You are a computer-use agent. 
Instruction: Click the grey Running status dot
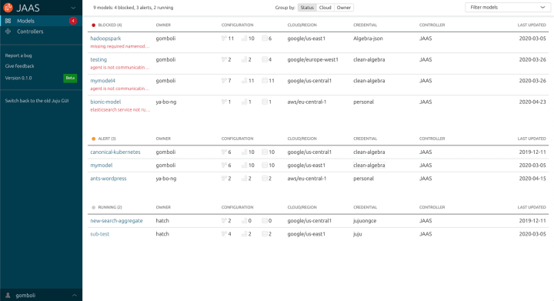point(93,207)
